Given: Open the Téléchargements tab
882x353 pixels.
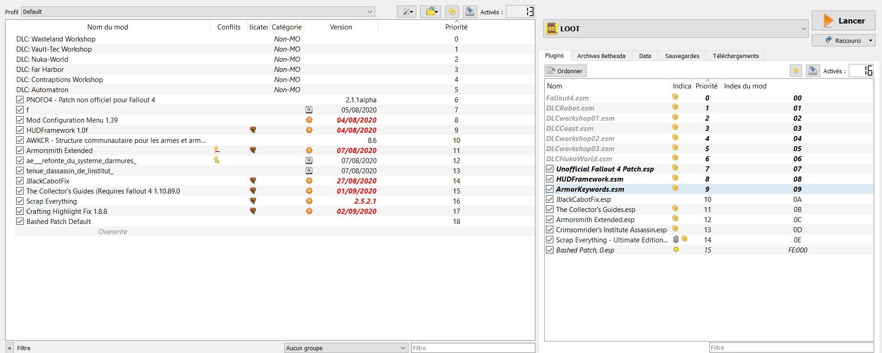Looking at the screenshot, I should pyautogui.click(x=736, y=56).
